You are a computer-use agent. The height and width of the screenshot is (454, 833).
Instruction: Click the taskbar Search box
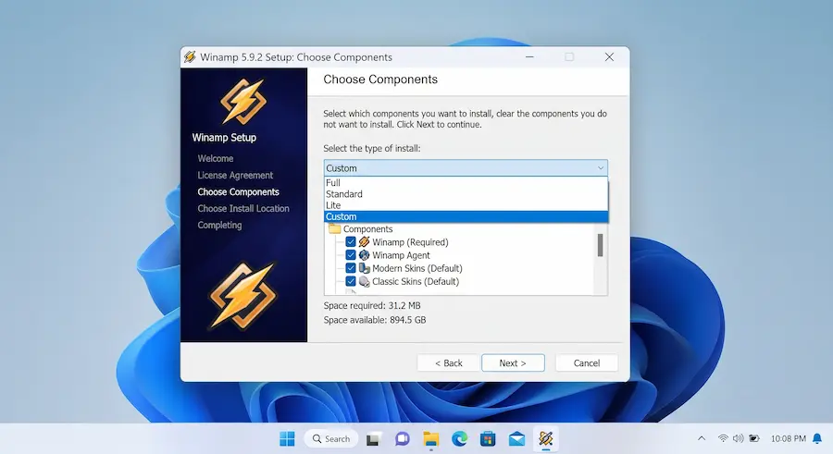(x=331, y=438)
